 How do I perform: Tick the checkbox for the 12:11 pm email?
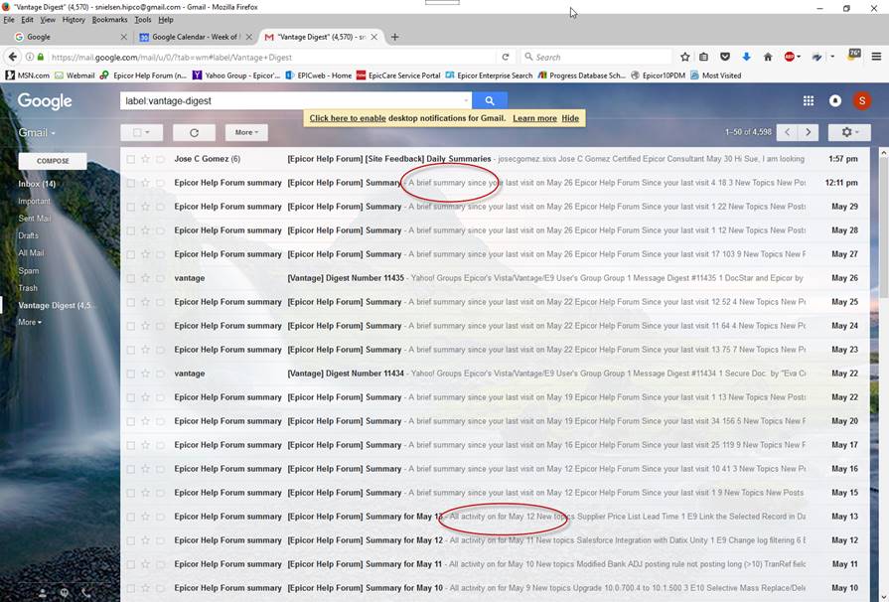pos(131,183)
